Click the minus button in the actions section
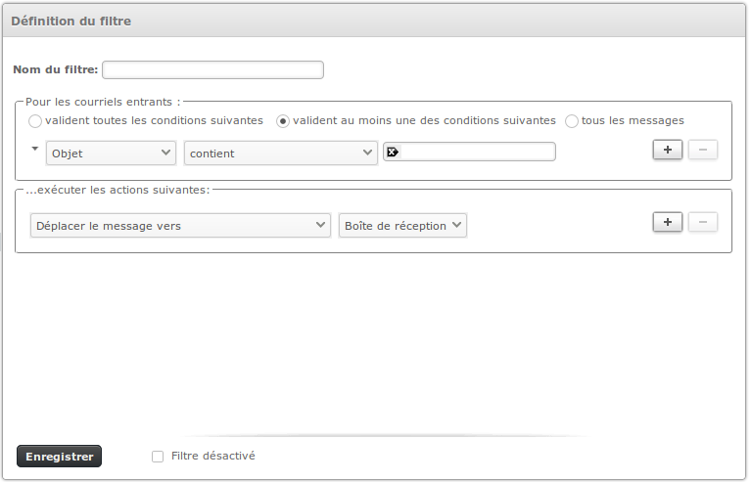This screenshot has height=482, width=751. pyautogui.click(x=702, y=222)
